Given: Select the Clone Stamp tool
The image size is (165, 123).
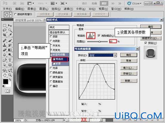Looking at the screenshot, I should [x=4, y=45].
